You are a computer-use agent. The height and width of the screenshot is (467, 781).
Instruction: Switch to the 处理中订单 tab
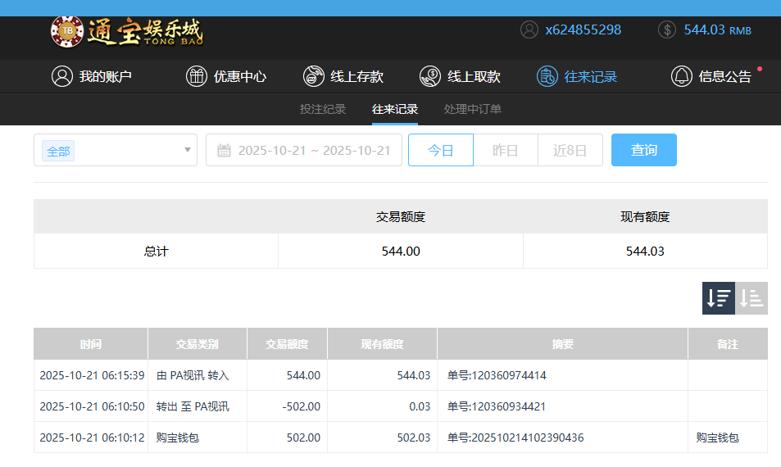[473, 109]
